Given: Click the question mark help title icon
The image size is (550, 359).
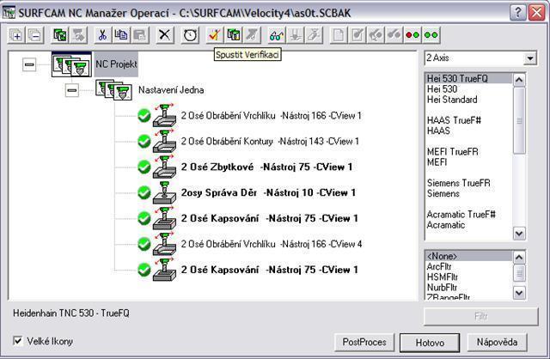Looking at the screenshot, I should coord(517,13).
